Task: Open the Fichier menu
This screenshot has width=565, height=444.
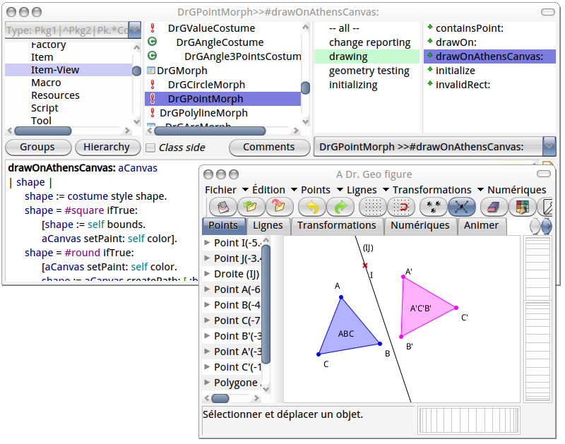Action: click(220, 190)
